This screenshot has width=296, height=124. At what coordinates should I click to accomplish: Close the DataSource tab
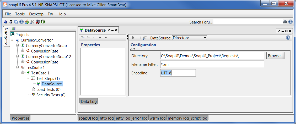pyautogui.click(x=116, y=30)
